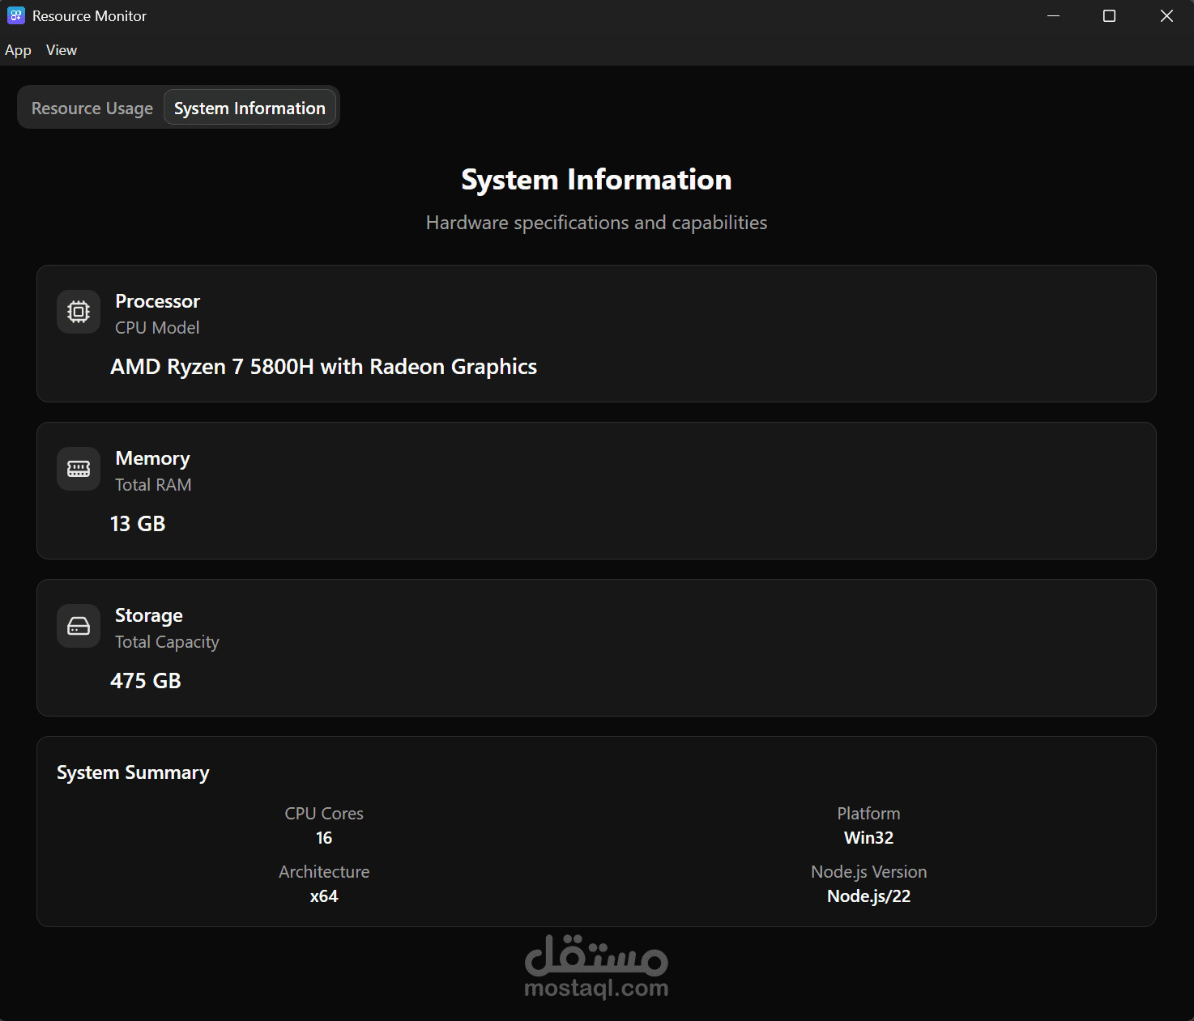This screenshot has height=1021, width=1194.
Task: Click the 'Hardware specifications and capabilities' subtitle
Action: (x=596, y=223)
